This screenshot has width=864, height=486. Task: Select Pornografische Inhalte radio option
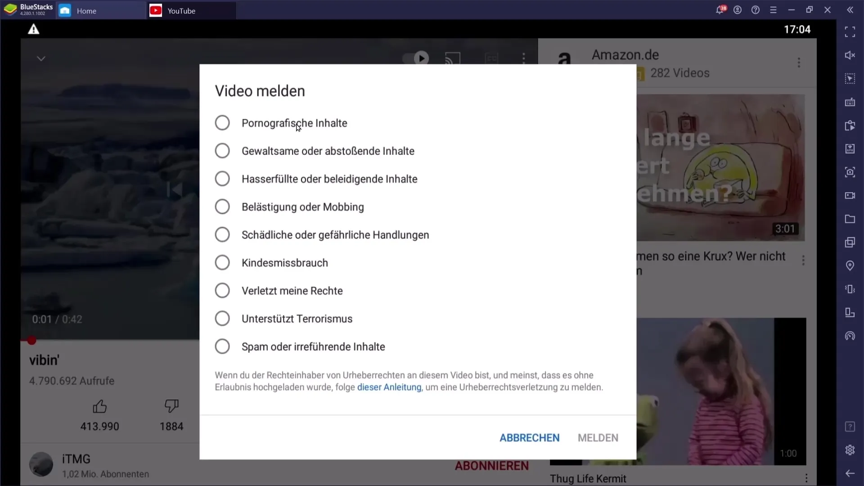pos(222,123)
